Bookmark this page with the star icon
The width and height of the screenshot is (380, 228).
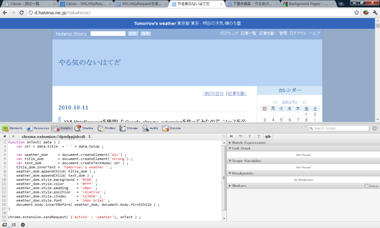[x=357, y=13]
